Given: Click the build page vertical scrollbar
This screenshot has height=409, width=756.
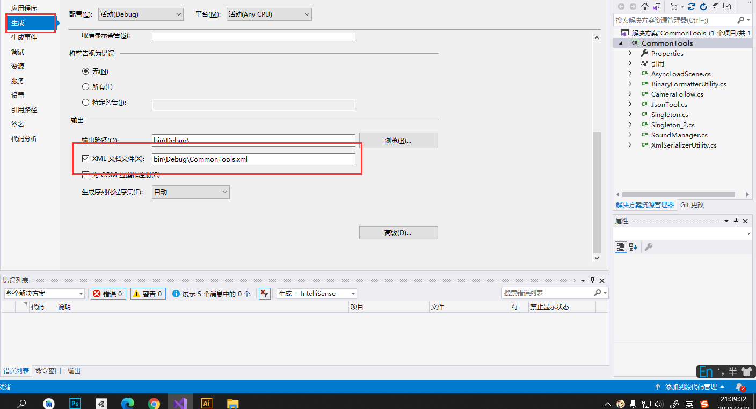Looking at the screenshot, I should 596,193.
